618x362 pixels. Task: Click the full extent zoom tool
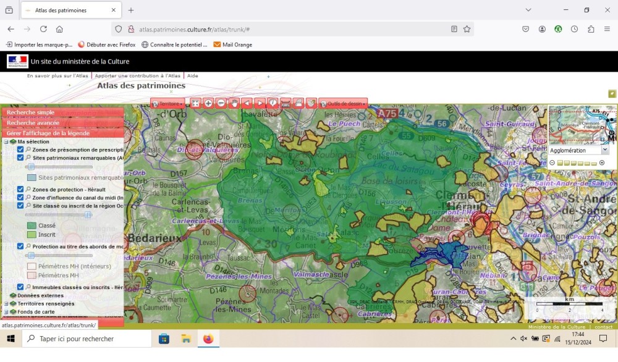click(195, 103)
